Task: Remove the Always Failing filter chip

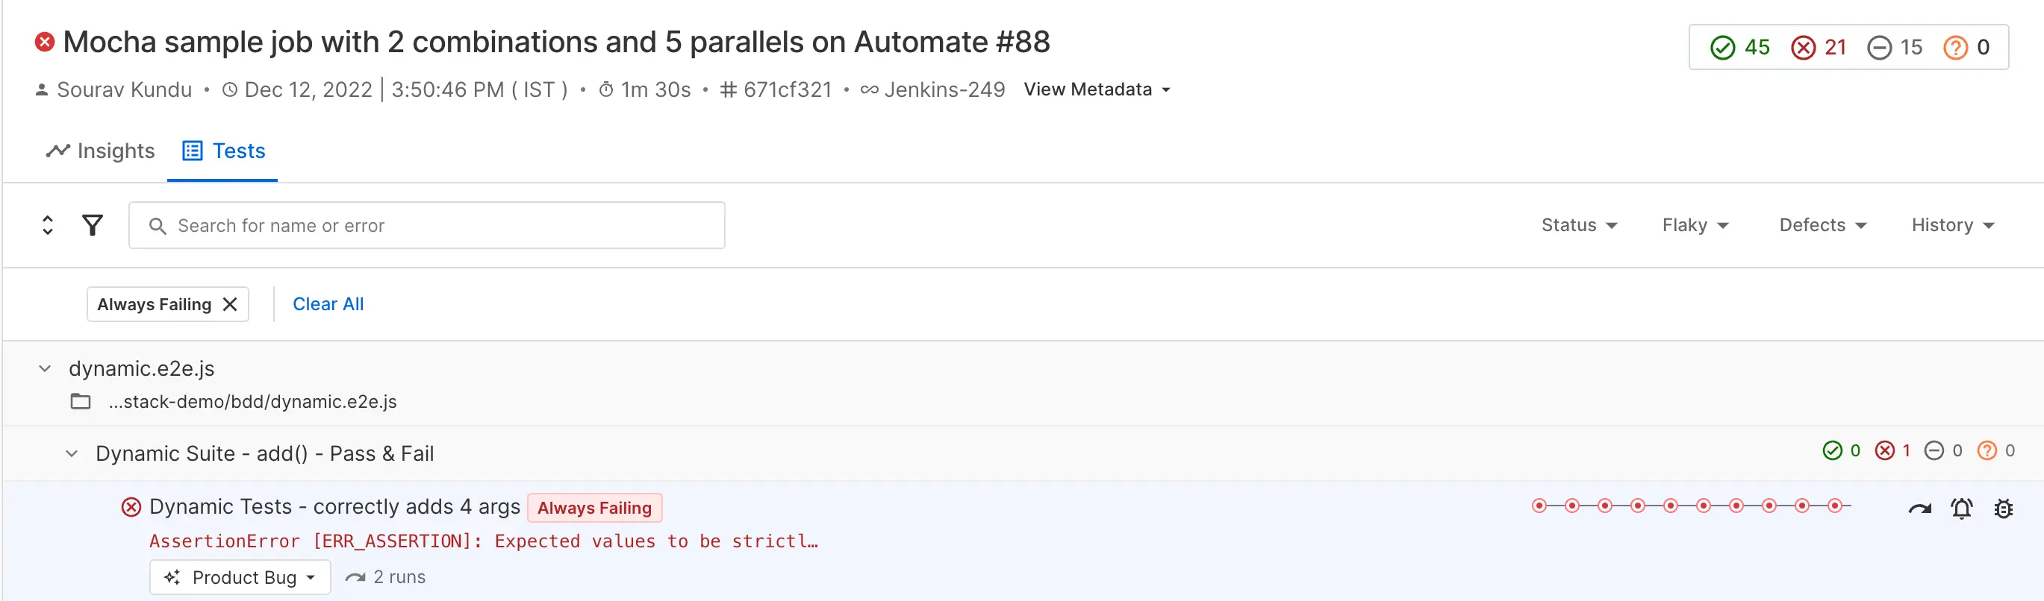Action: tap(230, 304)
